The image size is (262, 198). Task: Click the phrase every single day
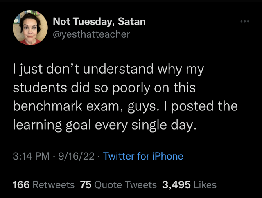[x=156, y=123]
